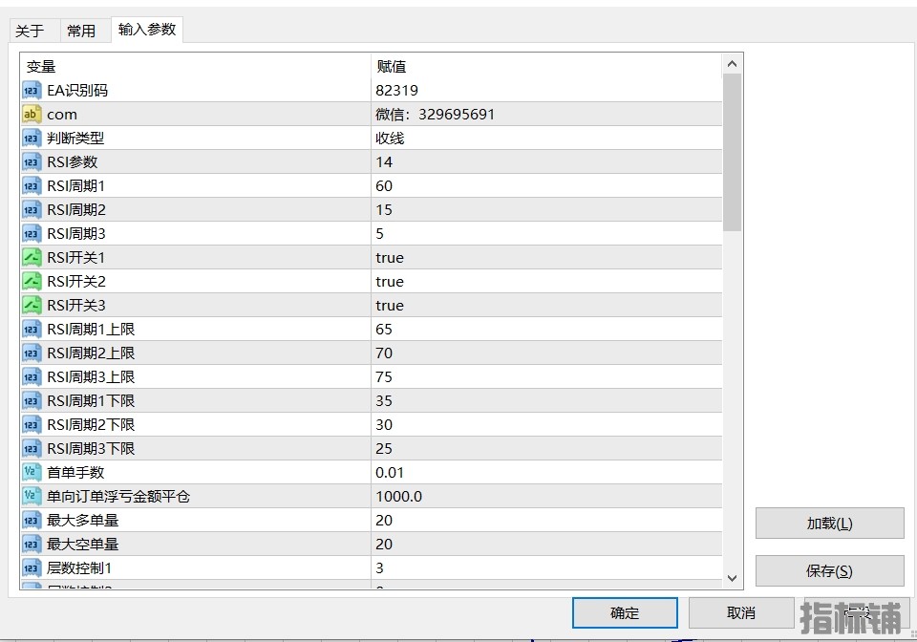The image size is (917, 642).
Task: Select the 最大空单量 variable name
Action: coord(82,545)
